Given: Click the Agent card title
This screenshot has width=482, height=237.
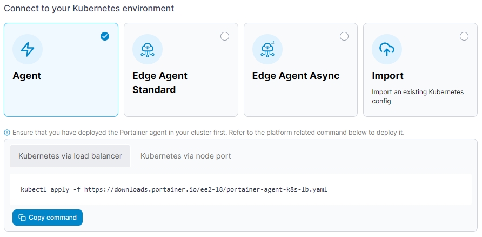Looking at the screenshot, I should pyautogui.click(x=27, y=76).
